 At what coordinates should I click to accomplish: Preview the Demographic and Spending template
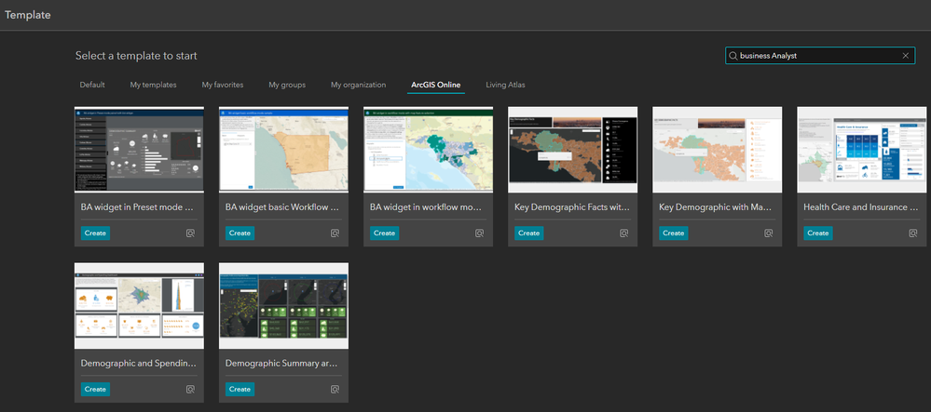click(190, 390)
